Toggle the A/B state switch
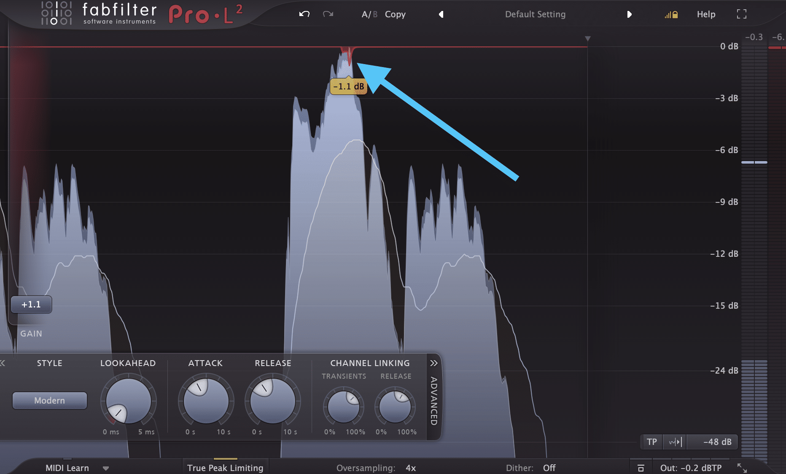The image size is (786, 474). coord(369,14)
